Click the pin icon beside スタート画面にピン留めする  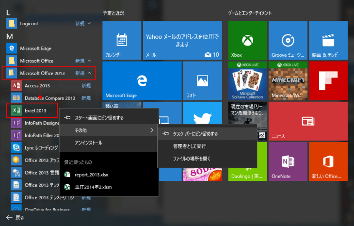pyautogui.click(x=67, y=117)
